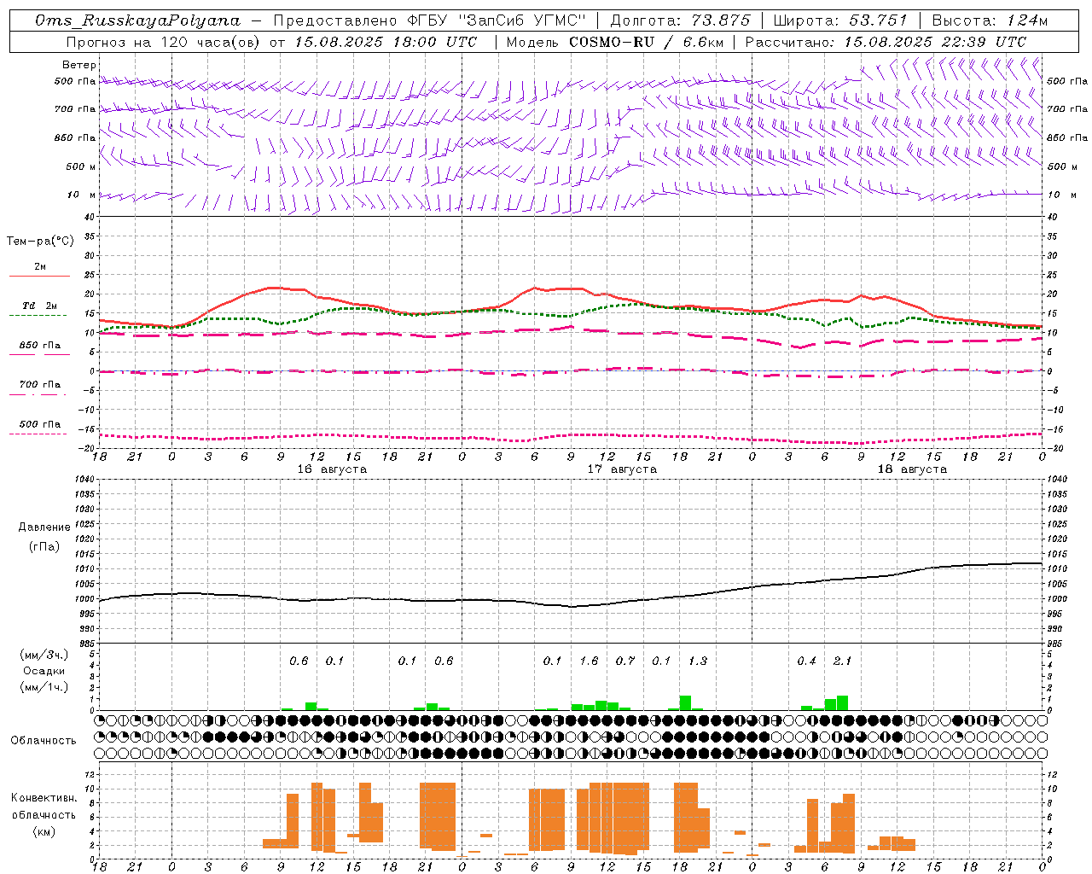This screenshot has width=1092, height=874.
Task: Select the date label "16 августа"
Action: (332, 469)
